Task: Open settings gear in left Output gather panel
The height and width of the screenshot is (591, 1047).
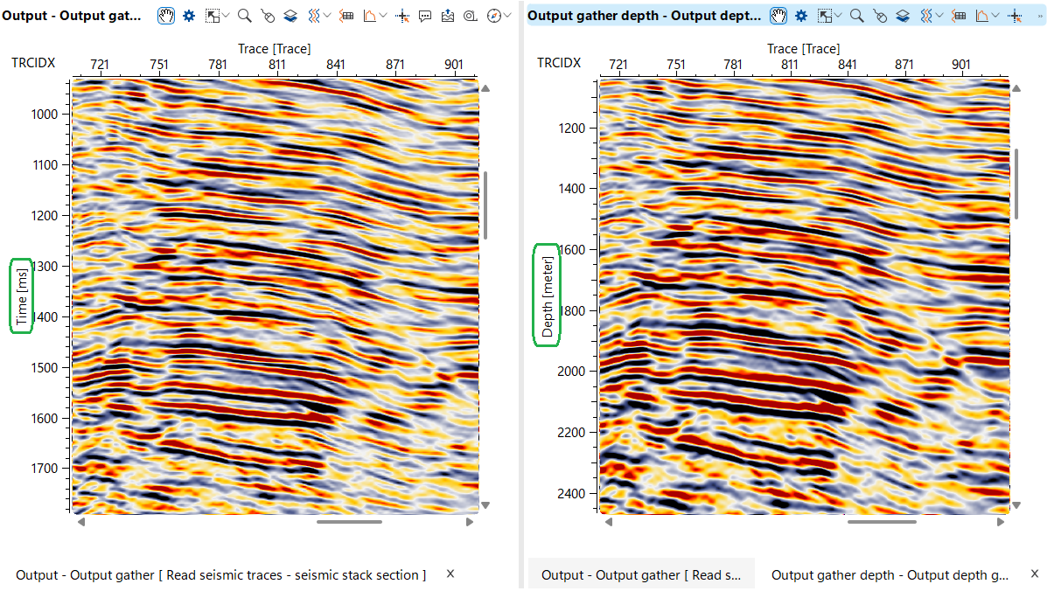Action: (x=189, y=16)
